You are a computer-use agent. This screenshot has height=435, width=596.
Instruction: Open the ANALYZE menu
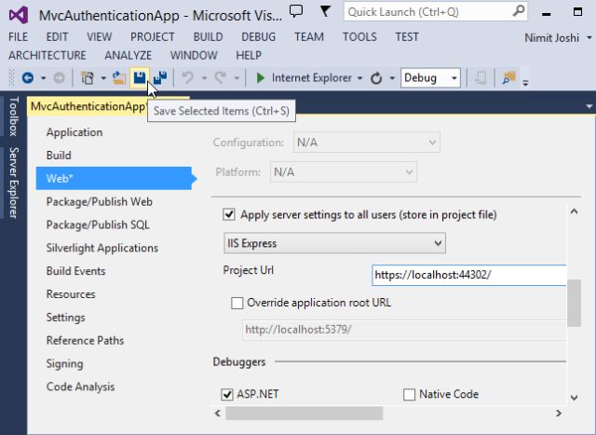coord(129,55)
